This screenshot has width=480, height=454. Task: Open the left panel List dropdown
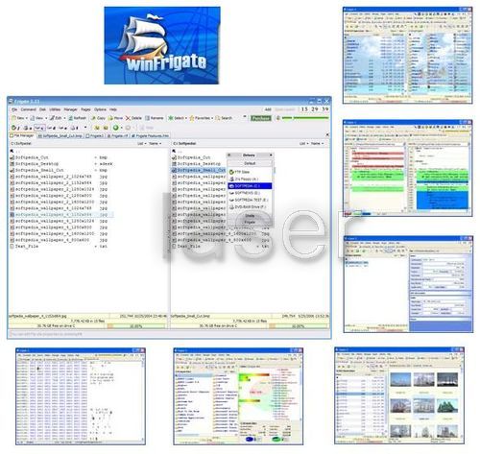tap(142, 144)
